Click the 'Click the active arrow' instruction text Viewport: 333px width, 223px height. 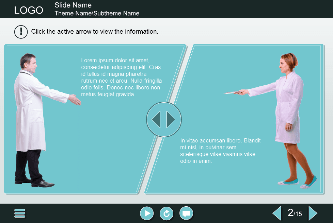(x=95, y=32)
